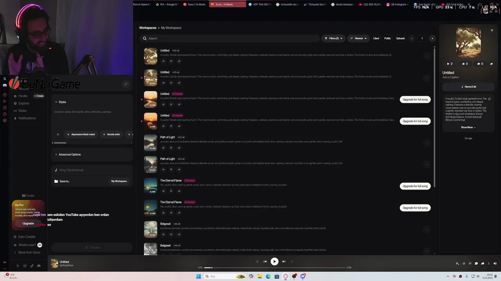The width and height of the screenshot is (501, 281).
Task: Like the song in details panel
Action: point(465,64)
